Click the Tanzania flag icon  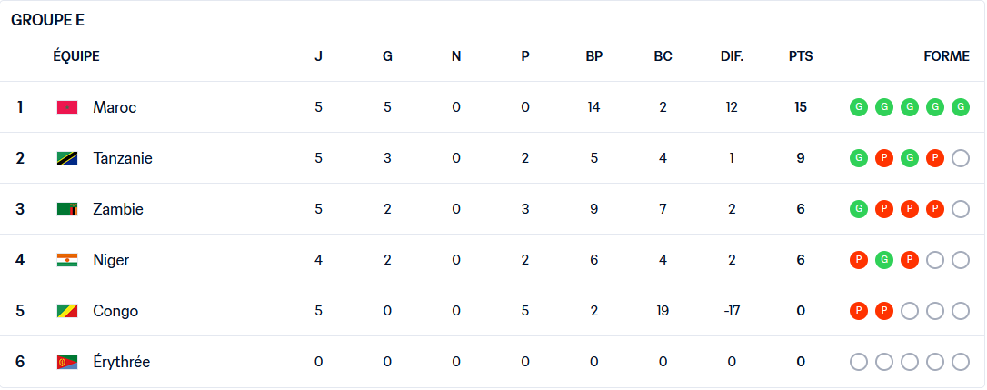point(66,158)
